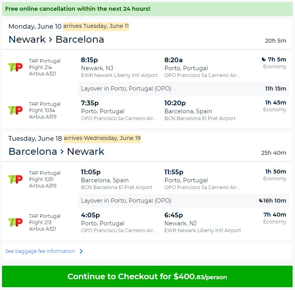Click TAP logo beside Flight 1031
The width and height of the screenshot is (295, 290).
point(16,179)
